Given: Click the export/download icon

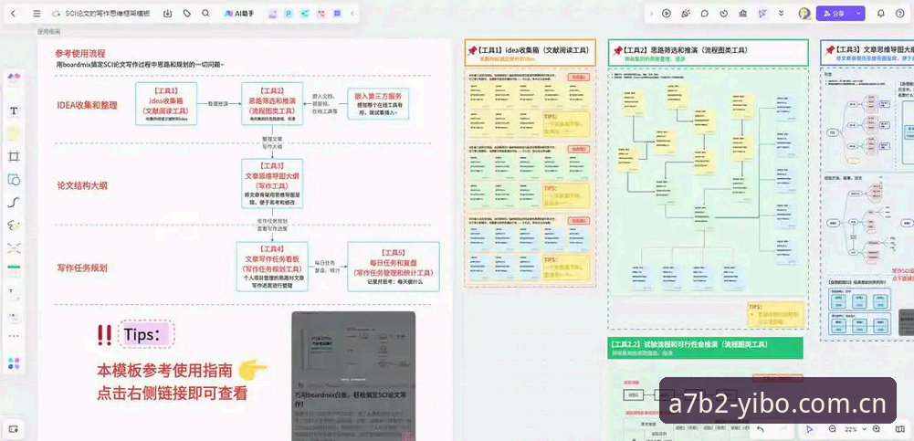Looking at the screenshot, I should coord(168,13).
